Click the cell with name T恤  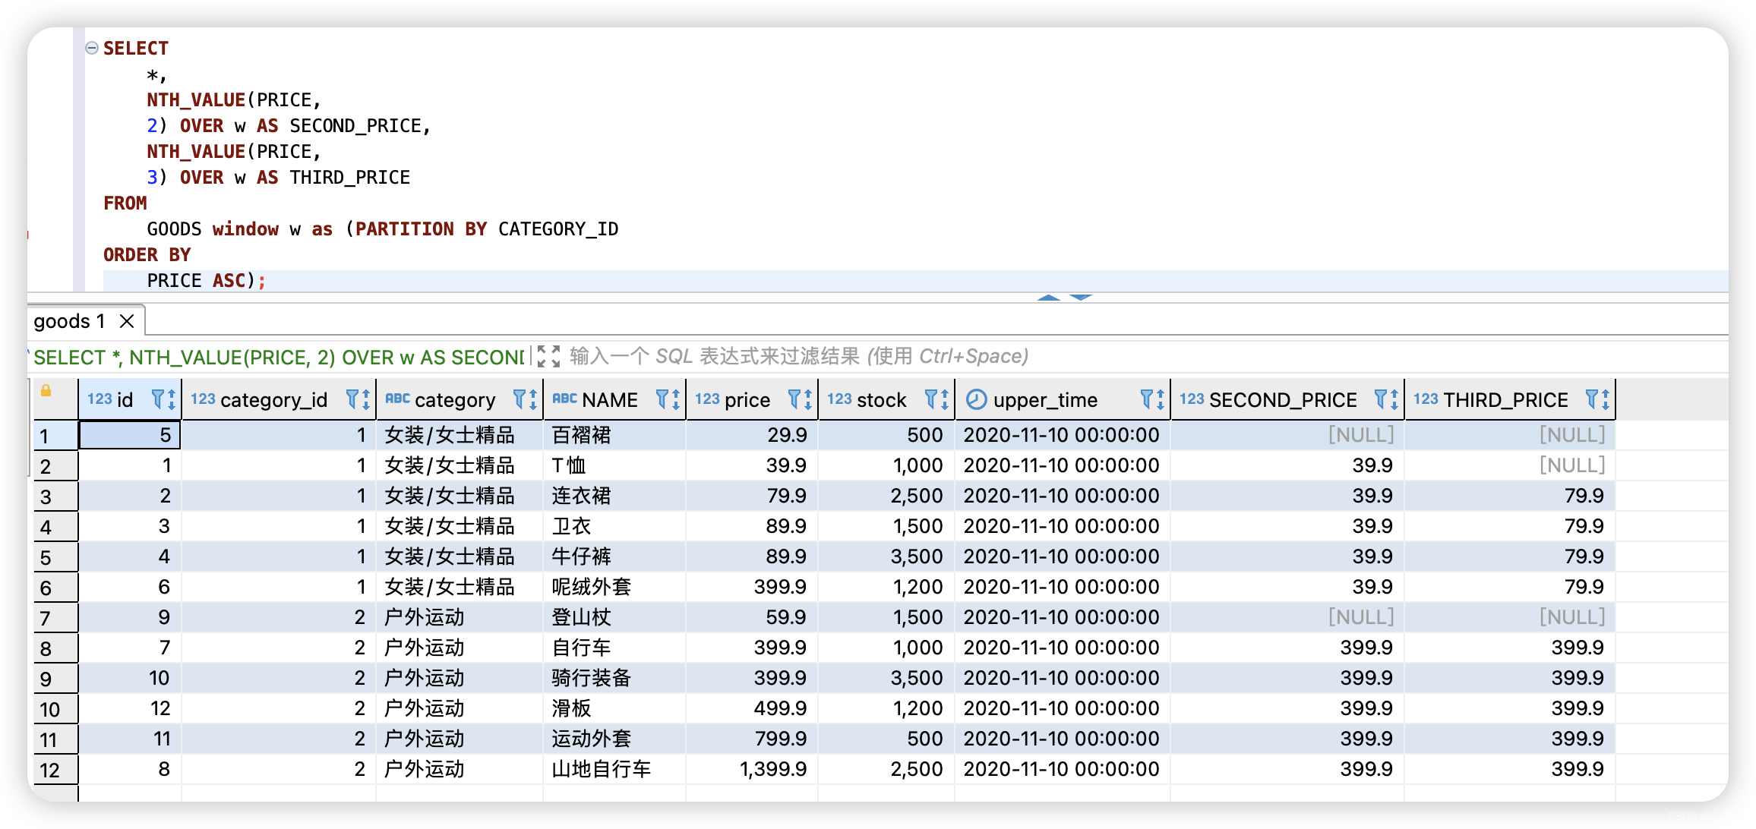click(614, 465)
